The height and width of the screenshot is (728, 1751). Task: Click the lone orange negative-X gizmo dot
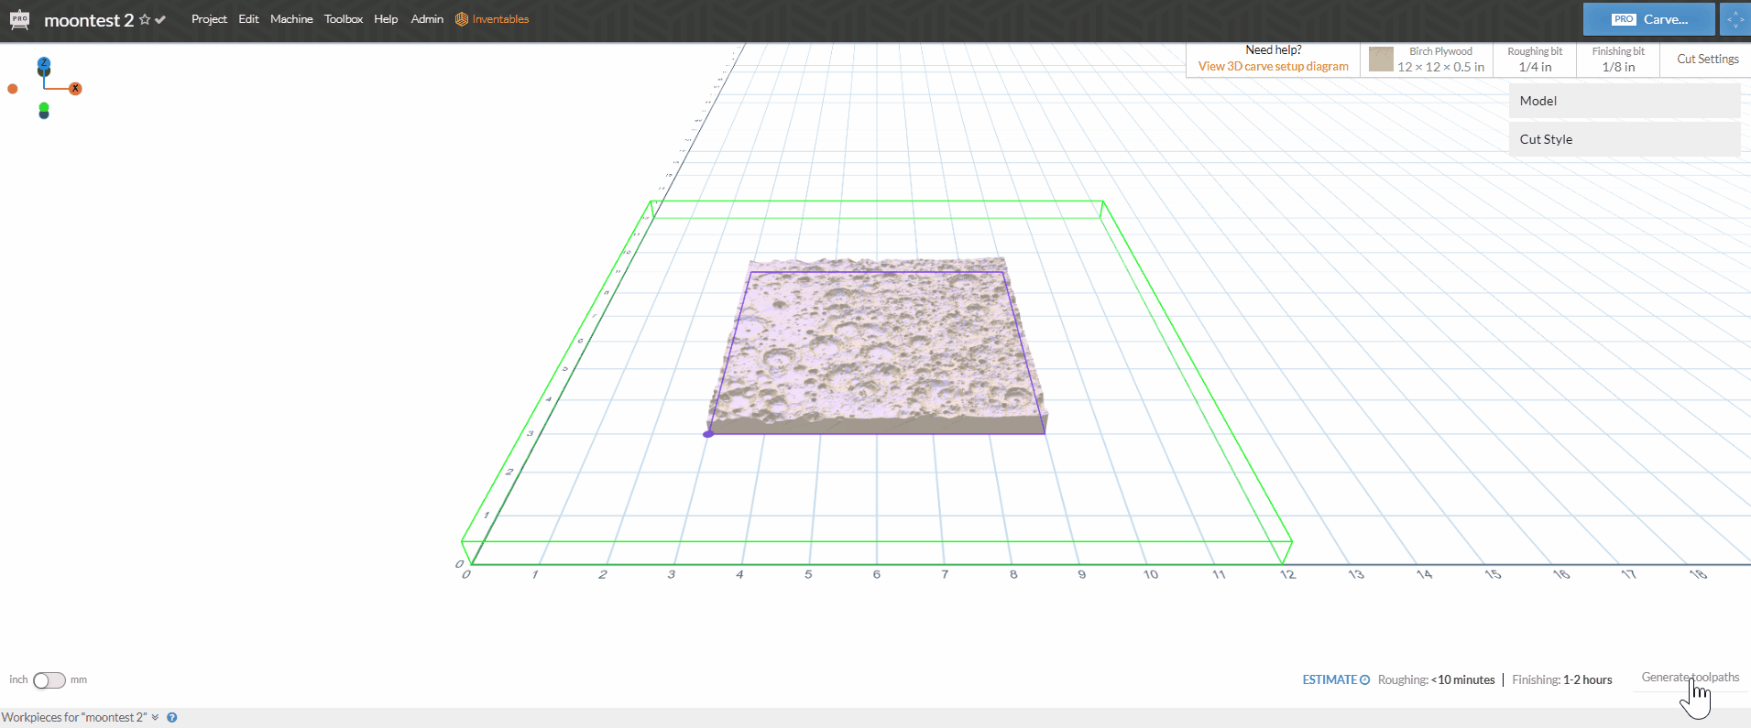click(13, 89)
